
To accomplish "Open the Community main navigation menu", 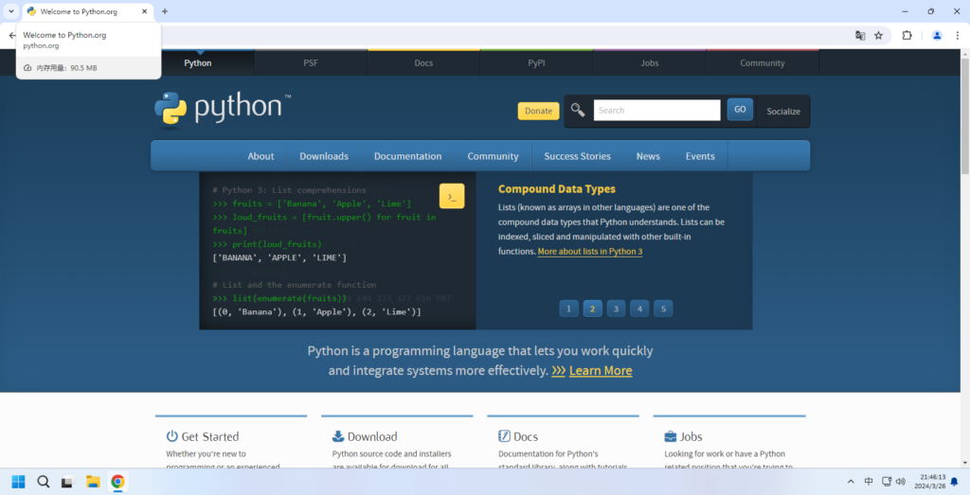I will [x=493, y=156].
